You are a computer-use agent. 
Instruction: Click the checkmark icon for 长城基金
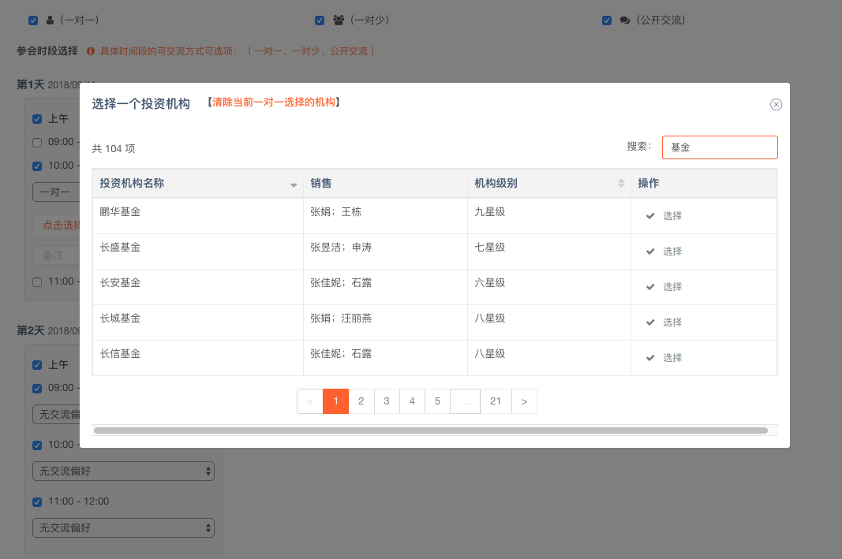(x=650, y=322)
